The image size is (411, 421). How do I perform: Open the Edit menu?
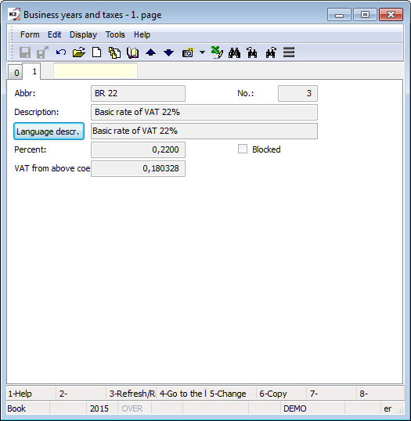54,34
